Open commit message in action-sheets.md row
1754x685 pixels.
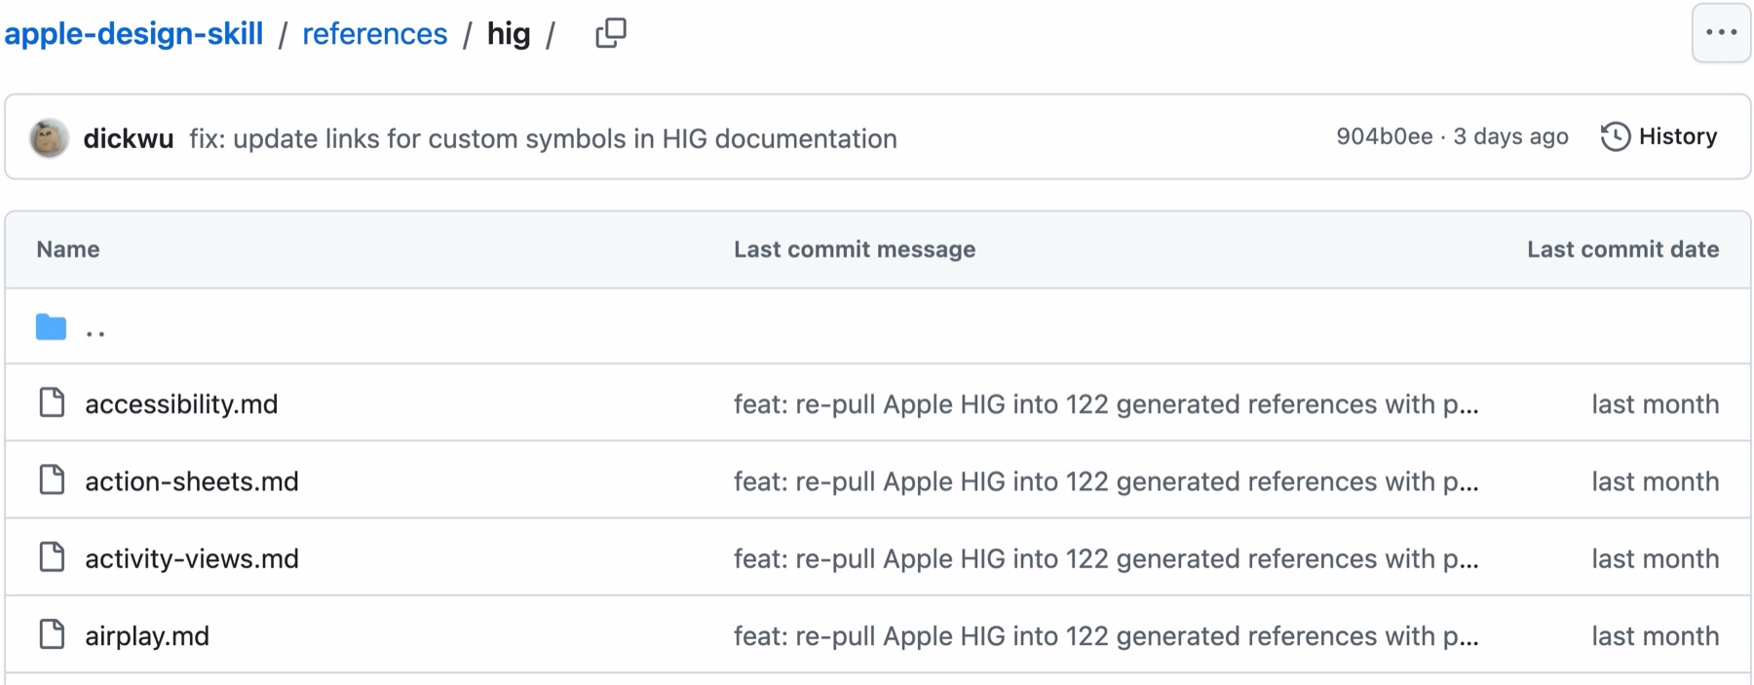pos(1106,481)
